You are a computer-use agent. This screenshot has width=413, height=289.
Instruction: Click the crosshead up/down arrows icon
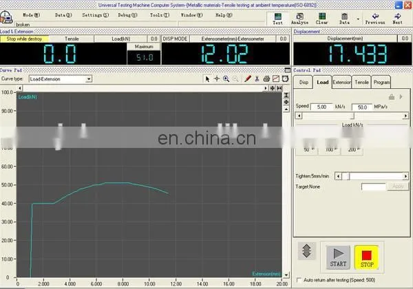click(x=306, y=251)
